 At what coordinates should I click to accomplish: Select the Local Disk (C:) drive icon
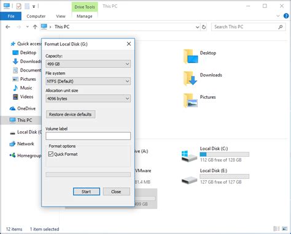[189, 157]
